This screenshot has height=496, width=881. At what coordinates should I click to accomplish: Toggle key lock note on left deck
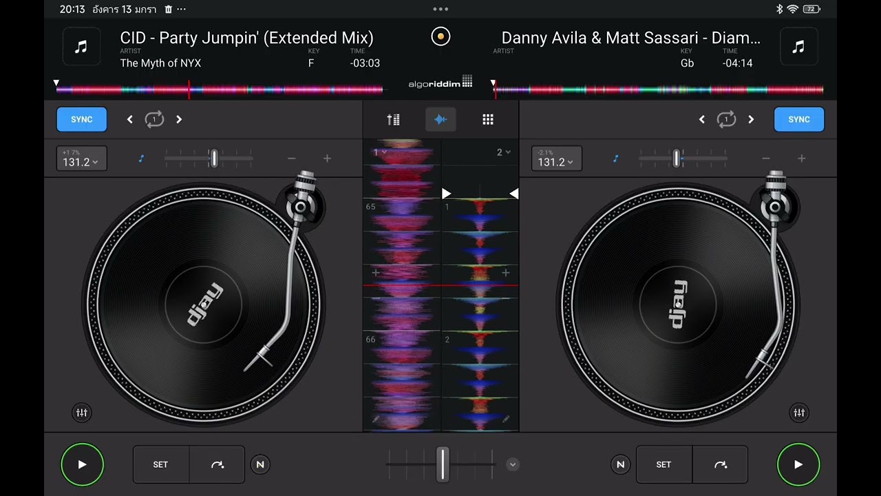click(141, 158)
